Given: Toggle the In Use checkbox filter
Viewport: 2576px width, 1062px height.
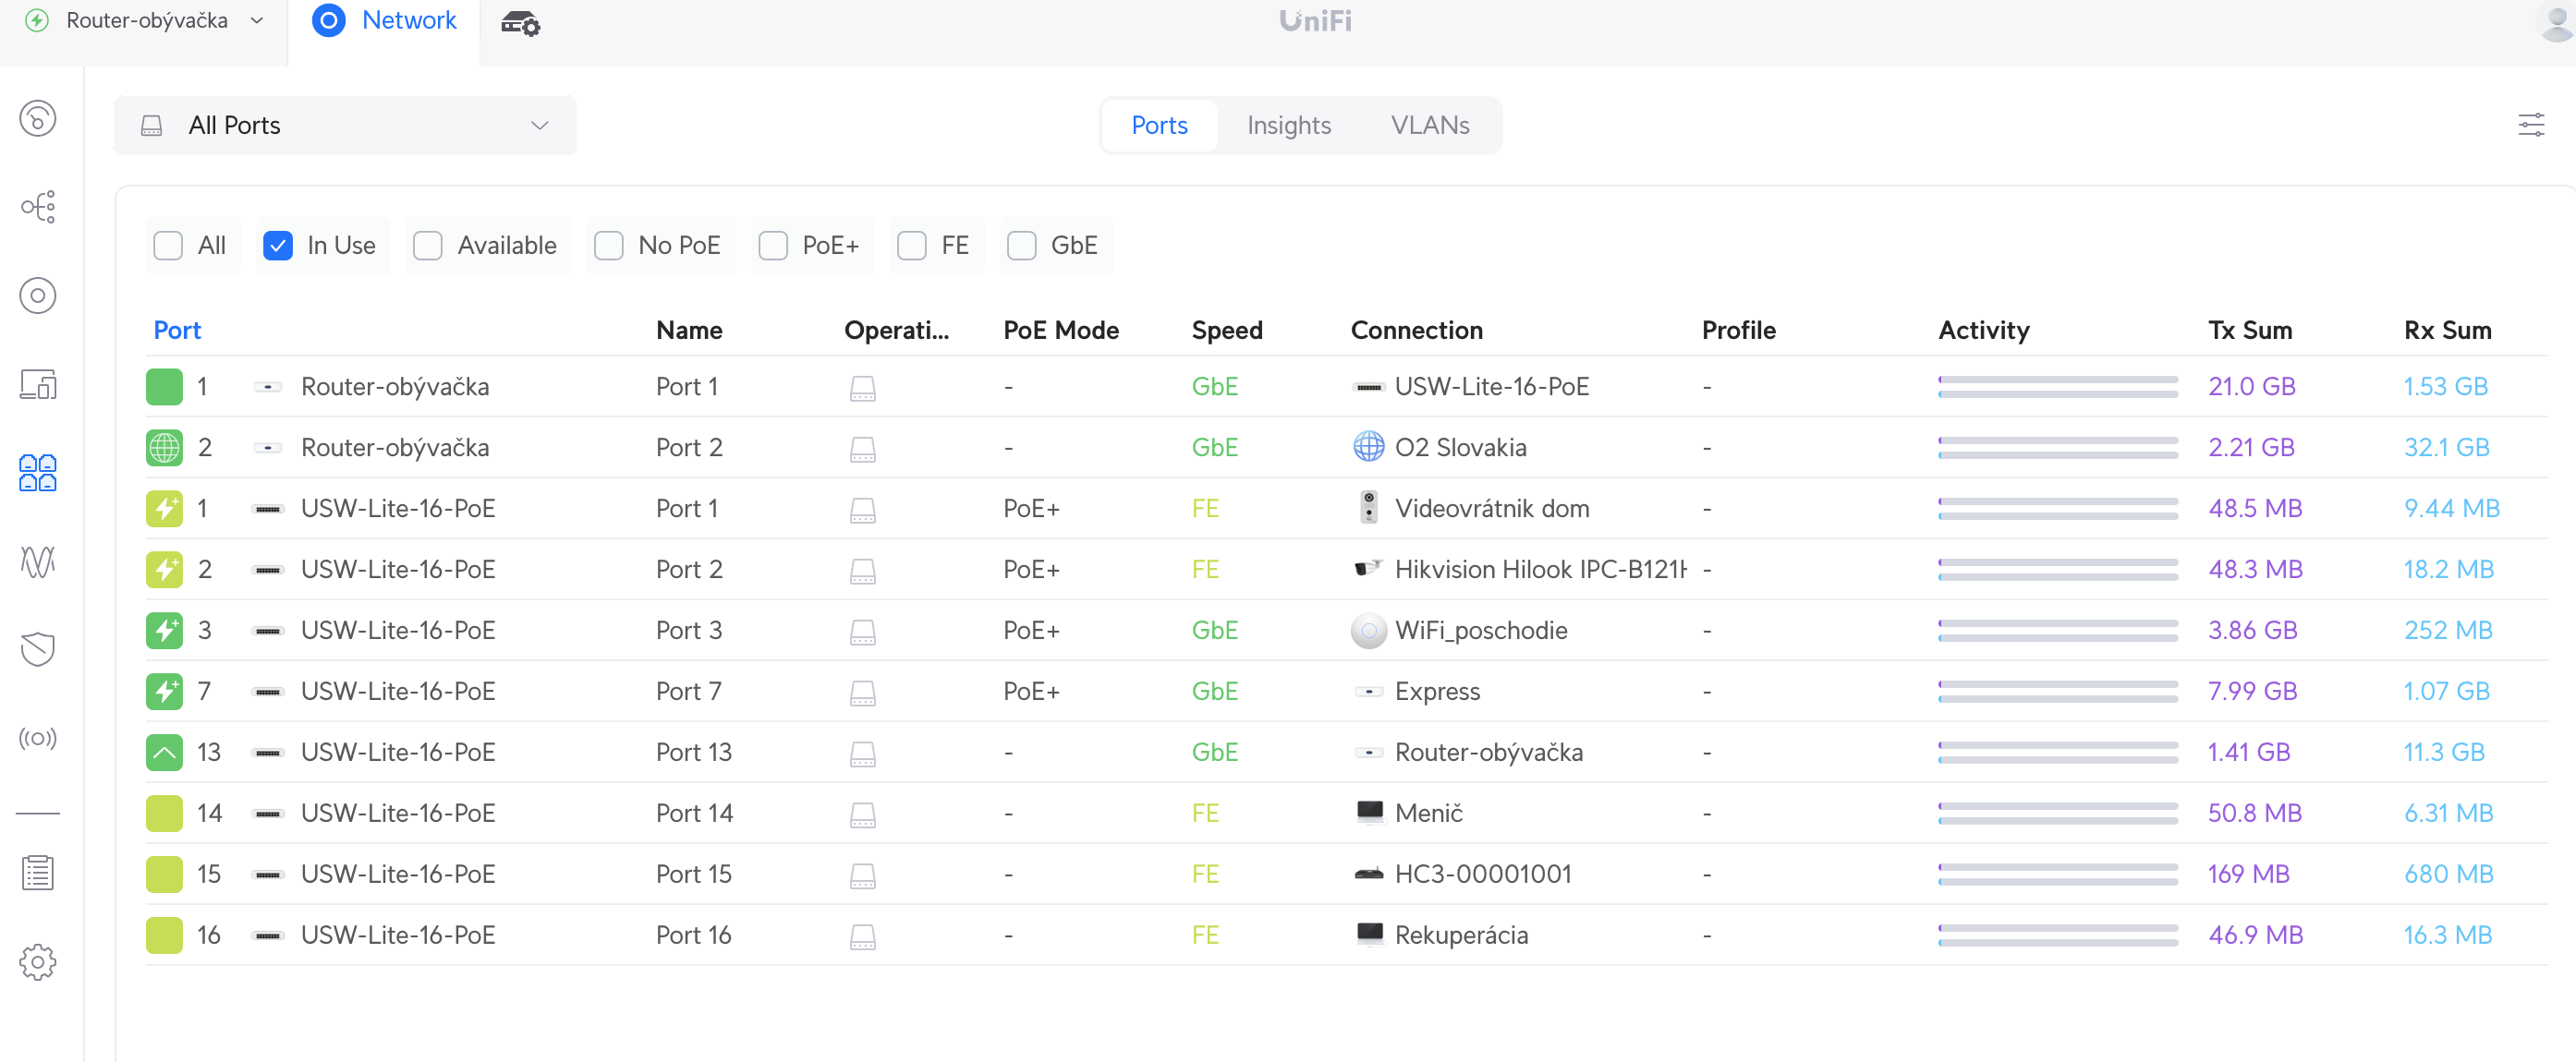Looking at the screenshot, I should (279, 247).
